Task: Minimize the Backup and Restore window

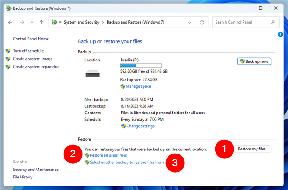Action: pyautogui.click(x=246, y=8)
